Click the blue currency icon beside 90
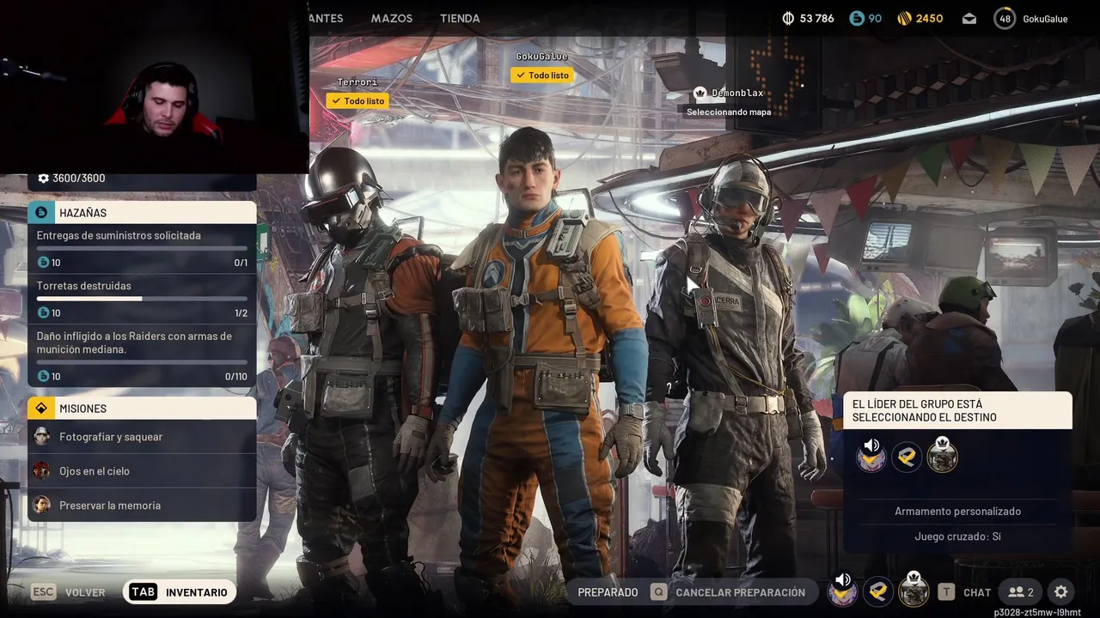Screen dimensions: 1100x618 (856, 18)
